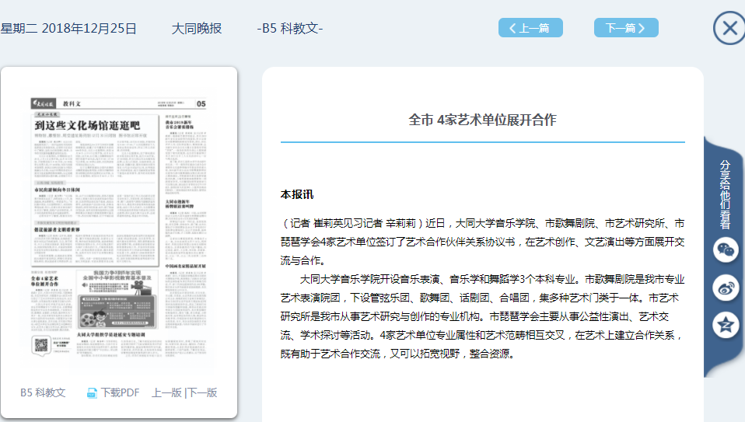Share article via Weibo icon
This screenshot has height=422, width=745.
point(726,288)
